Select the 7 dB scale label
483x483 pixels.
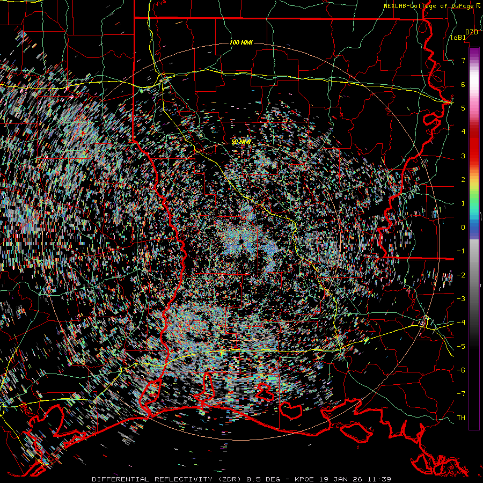463,60
